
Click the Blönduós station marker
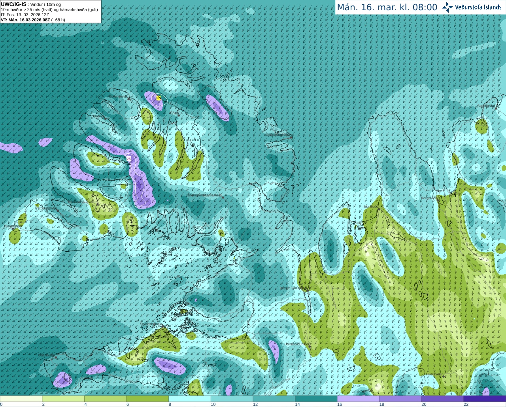[378, 209]
